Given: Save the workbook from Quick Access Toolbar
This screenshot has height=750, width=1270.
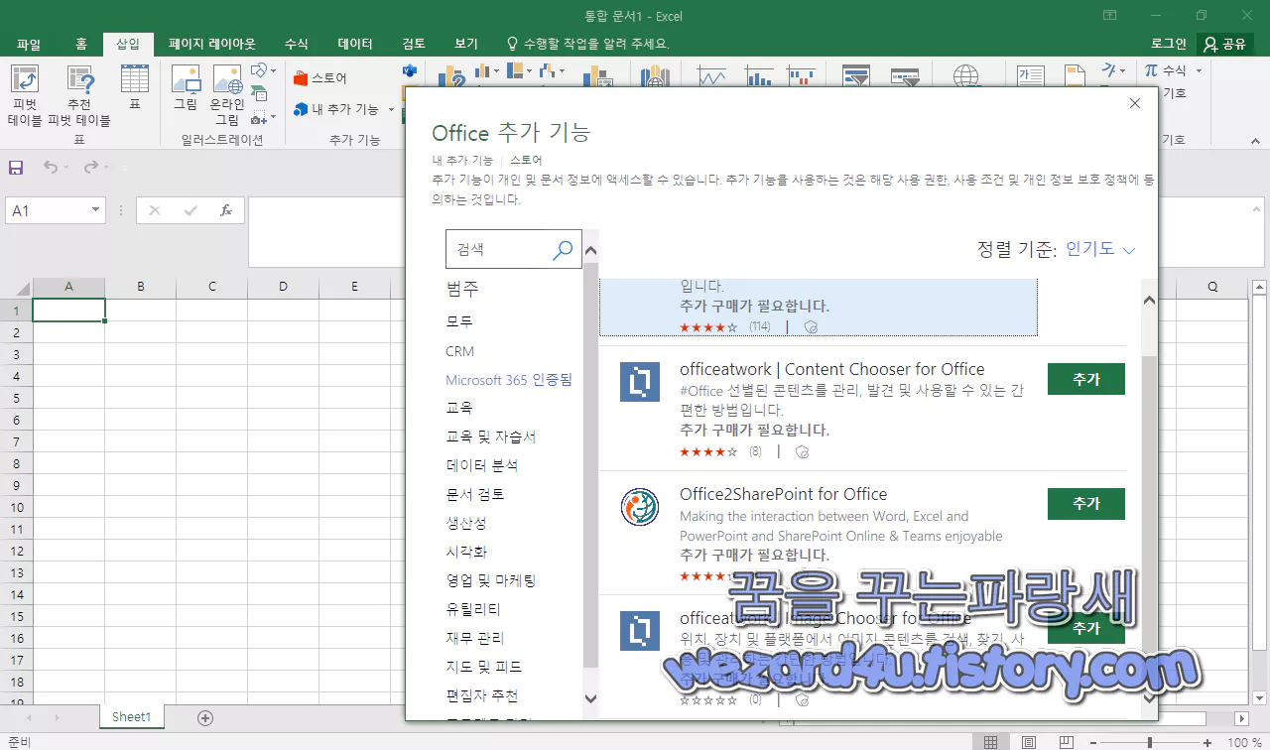Looking at the screenshot, I should 16,168.
